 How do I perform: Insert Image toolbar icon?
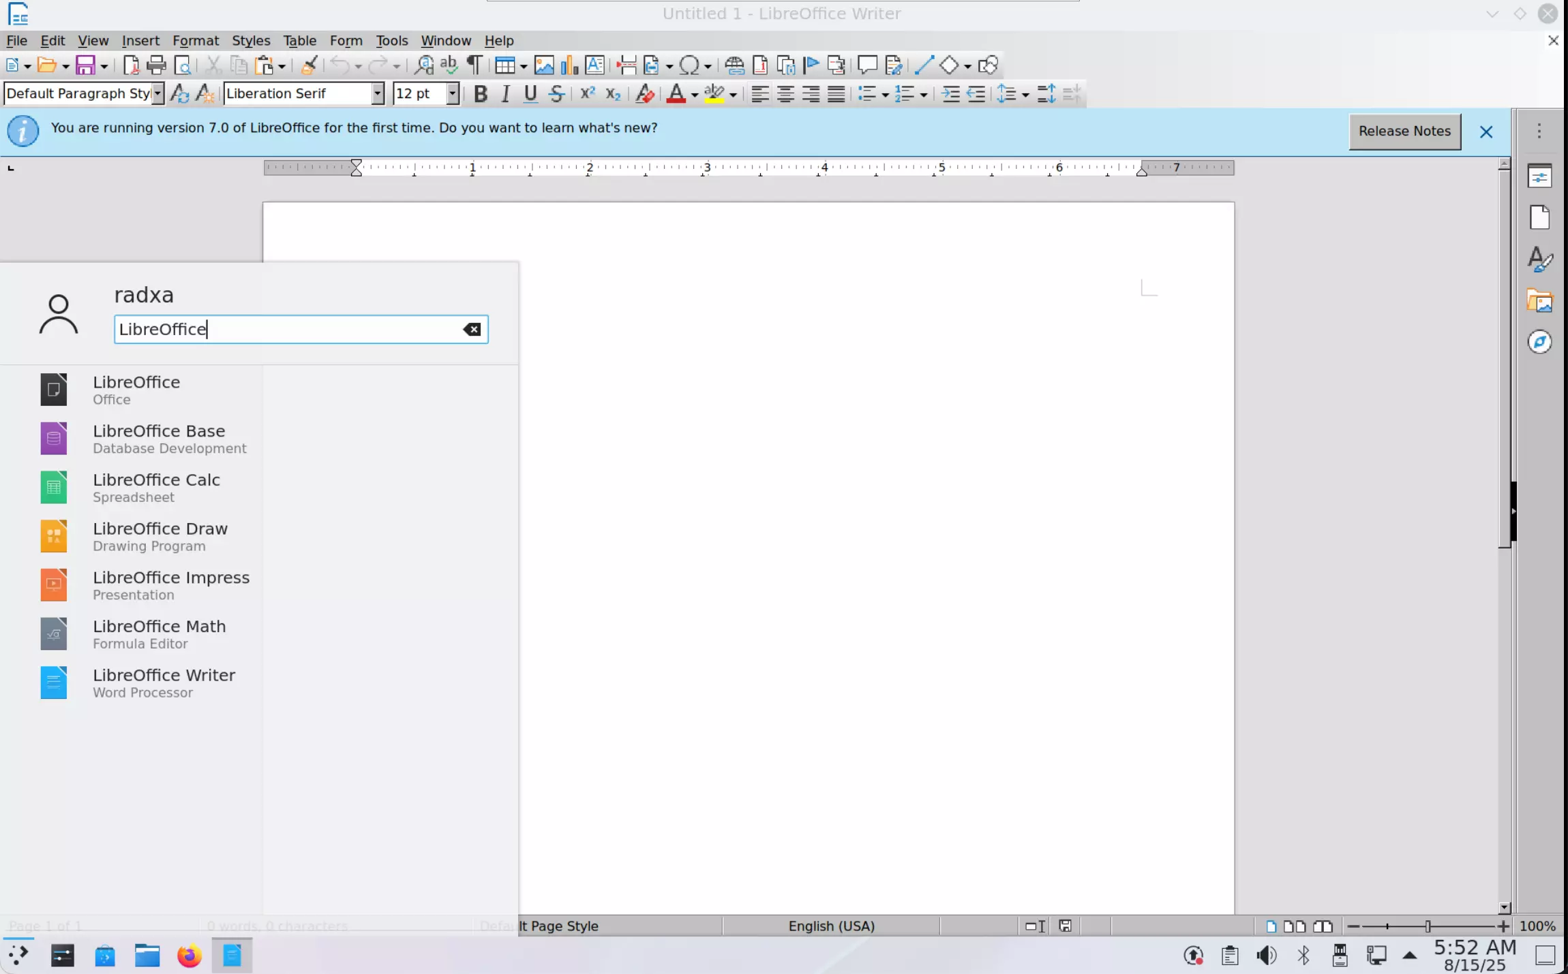tap(544, 65)
